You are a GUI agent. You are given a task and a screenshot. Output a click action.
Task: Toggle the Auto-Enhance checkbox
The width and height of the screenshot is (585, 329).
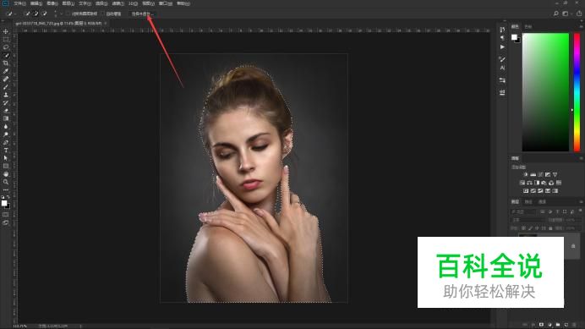[x=103, y=14]
